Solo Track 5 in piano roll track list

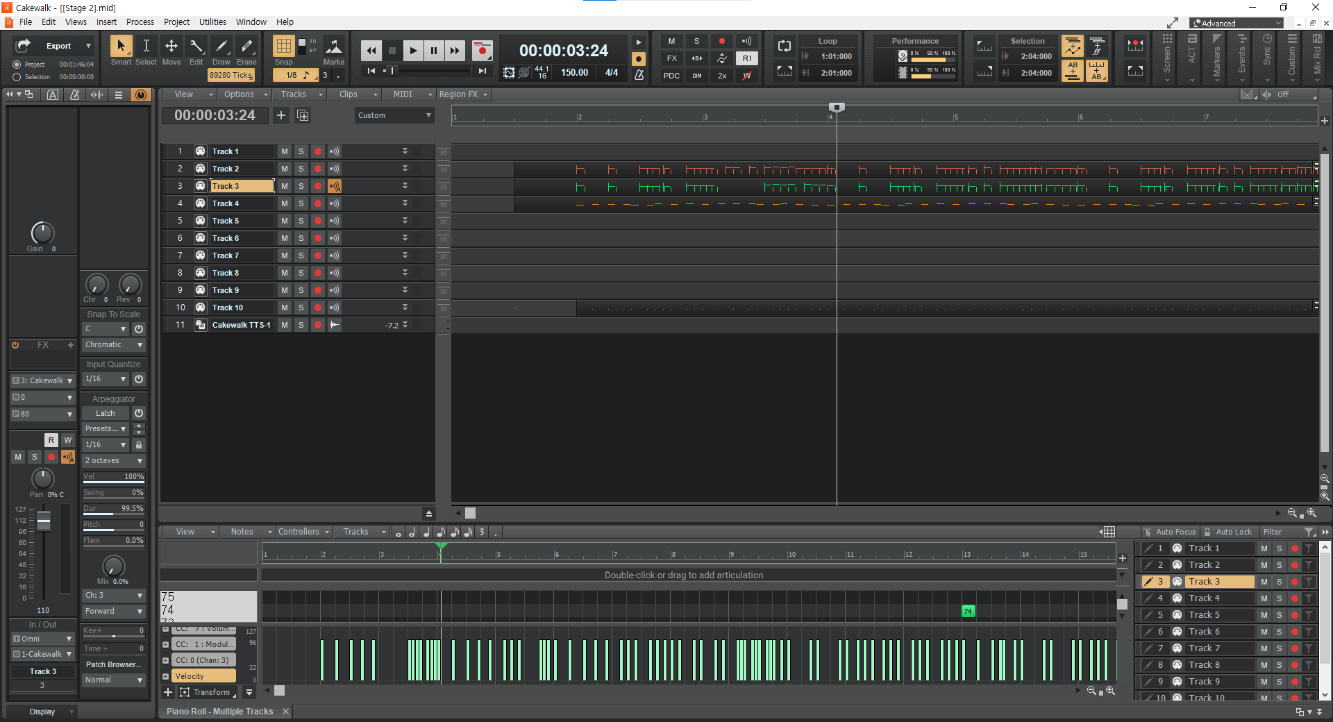[x=1280, y=615]
